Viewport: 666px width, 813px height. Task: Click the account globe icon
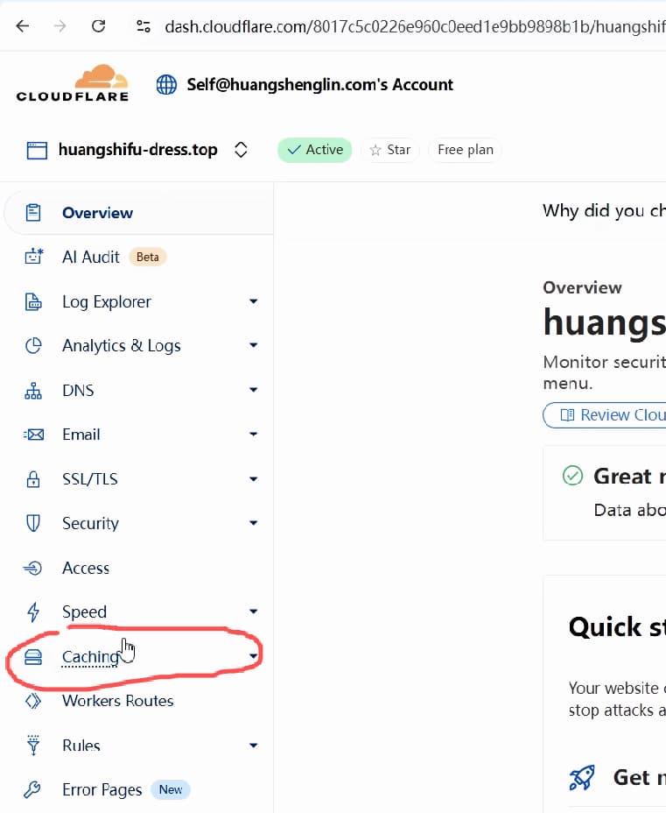[x=166, y=84]
